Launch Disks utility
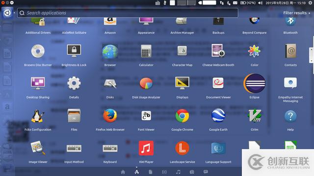Viewport: 314px width, 176px height. click(x=110, y=84)
